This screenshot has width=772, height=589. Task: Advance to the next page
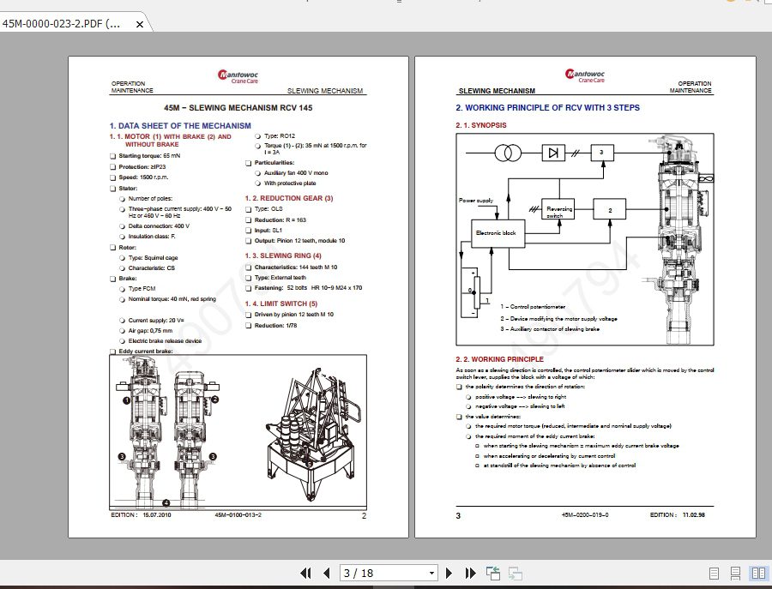(449, 574)
